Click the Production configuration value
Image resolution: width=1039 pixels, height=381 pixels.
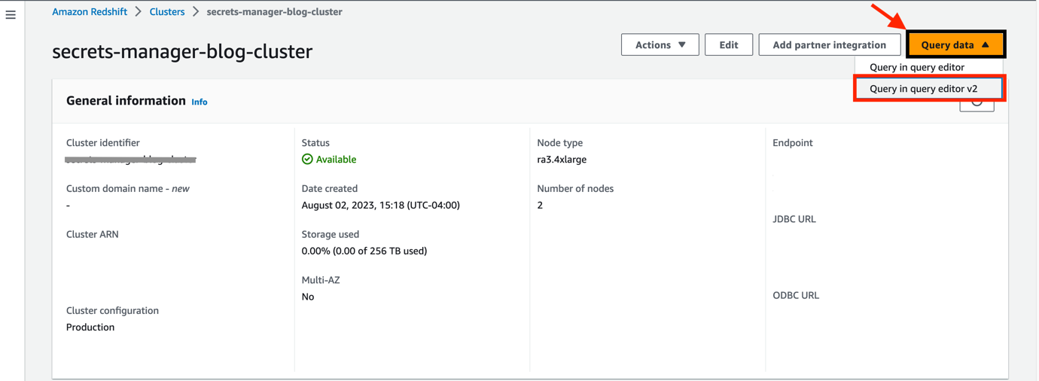click(90, 327)
